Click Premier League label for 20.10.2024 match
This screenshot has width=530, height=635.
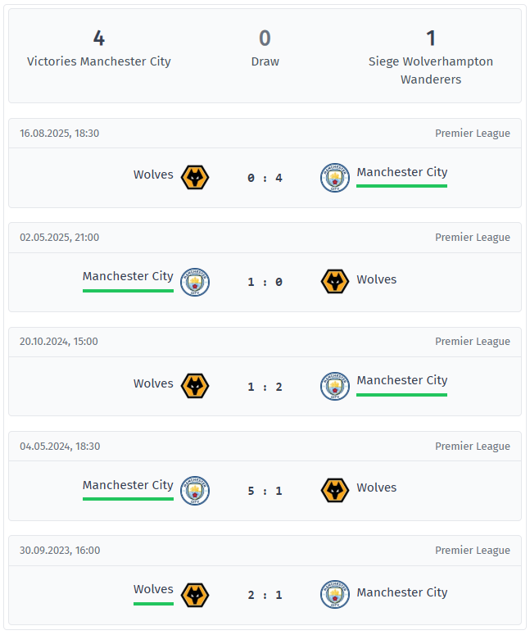point(472,342)
